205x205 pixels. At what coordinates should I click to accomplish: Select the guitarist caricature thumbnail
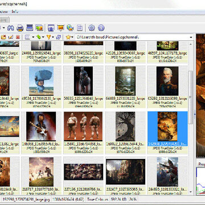[x=41, y=126]
